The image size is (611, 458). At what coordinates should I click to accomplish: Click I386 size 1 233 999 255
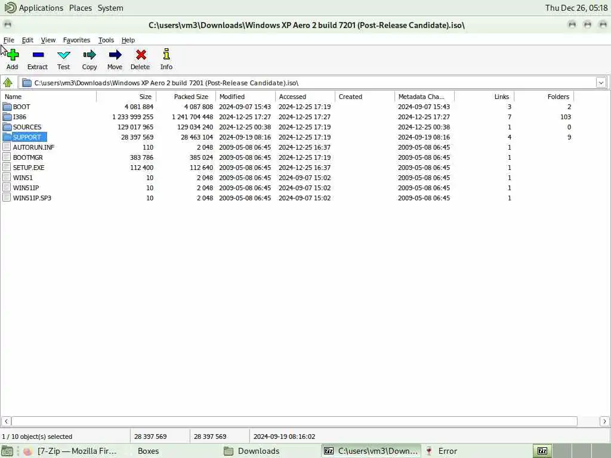(132, 117)
